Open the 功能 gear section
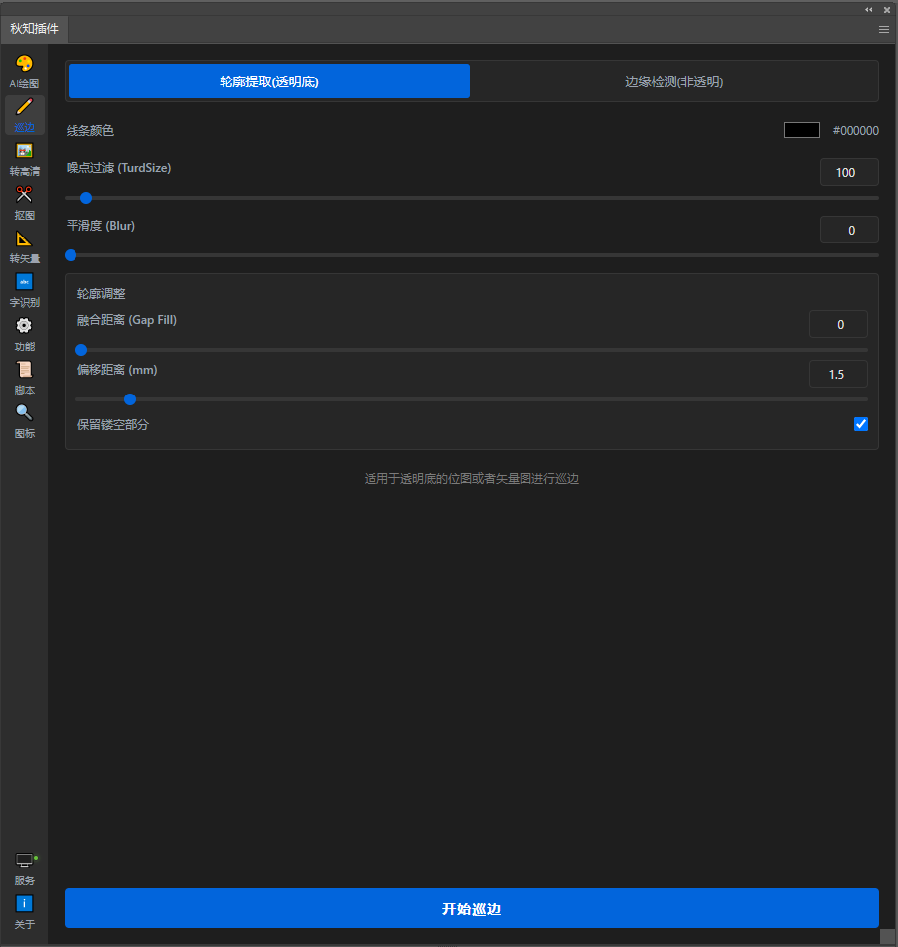Image resolution: width=898 pixels, height=947 pixels. [24, 333]
